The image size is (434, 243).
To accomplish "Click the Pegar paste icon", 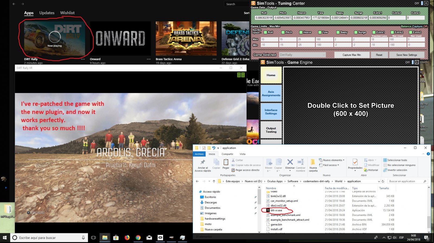I will click(226, 162).
